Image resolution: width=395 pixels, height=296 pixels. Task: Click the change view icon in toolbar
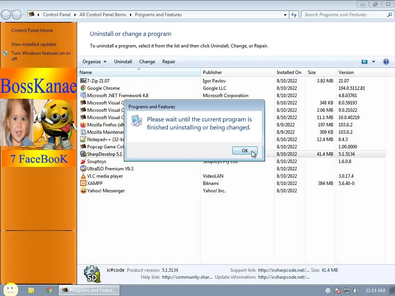pos(364,62)
